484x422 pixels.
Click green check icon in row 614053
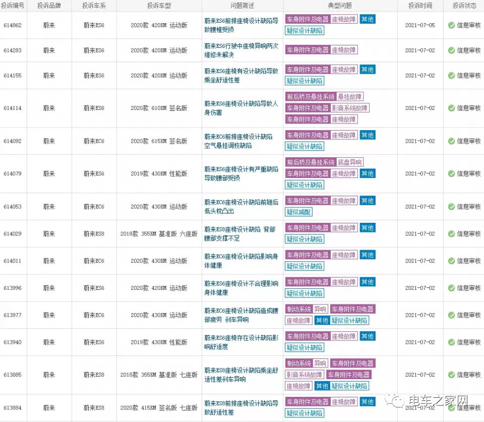click(451, 207)
